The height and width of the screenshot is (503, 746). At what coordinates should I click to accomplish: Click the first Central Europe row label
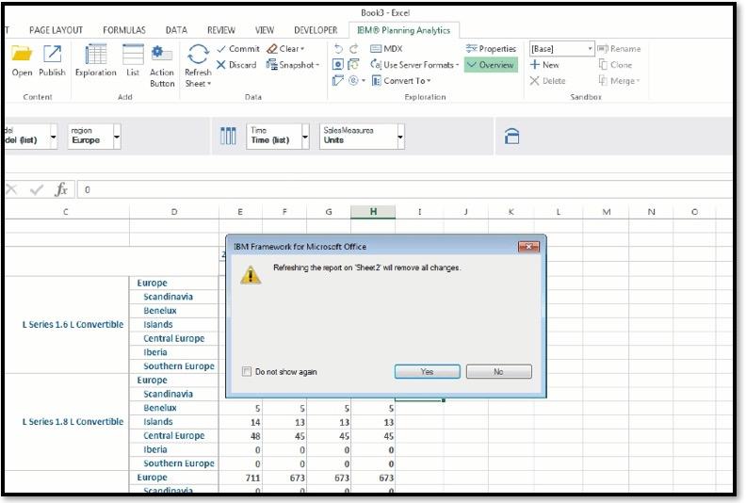[x=173, y=338]
